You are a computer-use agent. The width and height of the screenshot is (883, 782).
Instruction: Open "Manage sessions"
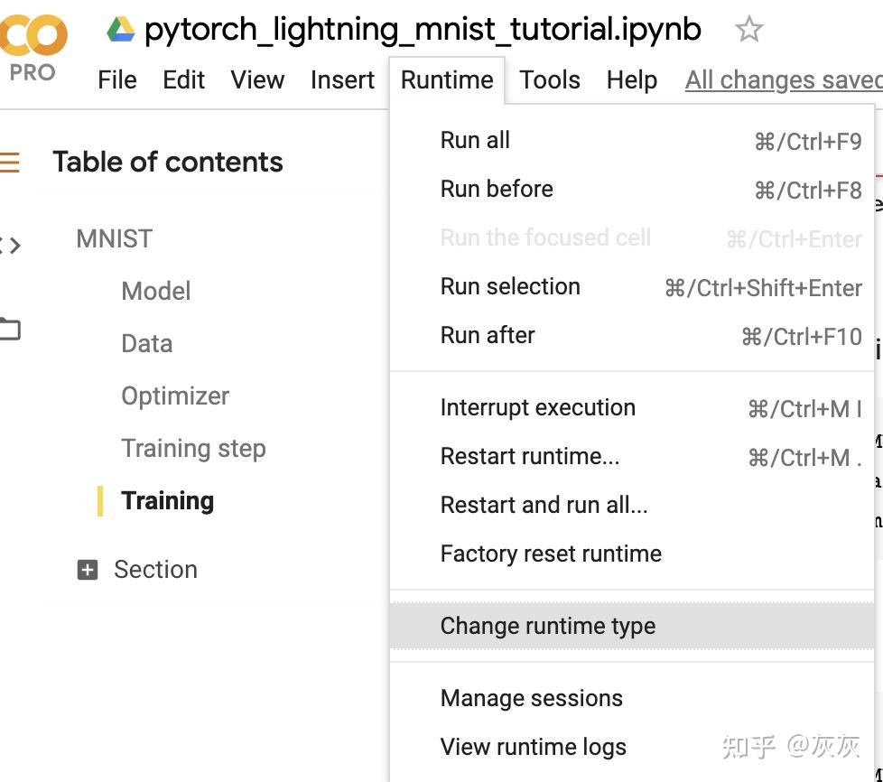[x=530, y=697]
